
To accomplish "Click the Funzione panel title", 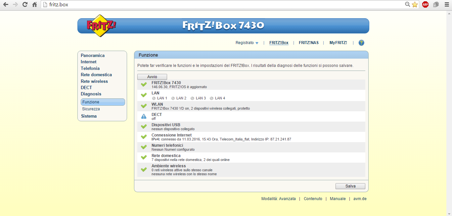I will click(x=148, y=55).
